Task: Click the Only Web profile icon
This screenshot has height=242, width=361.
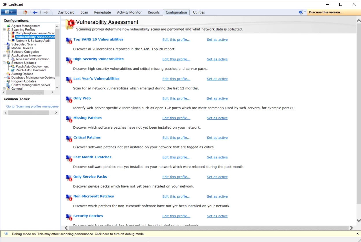Action: point(69,100)
